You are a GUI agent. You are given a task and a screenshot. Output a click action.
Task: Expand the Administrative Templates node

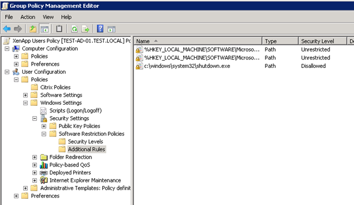(x=26, y=188)
